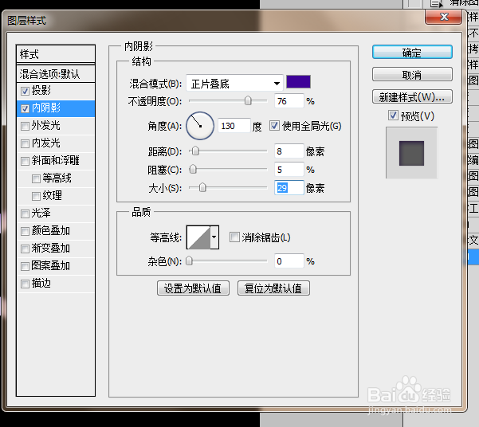
Task: Select the 外发光 row label
Action: click(46, 126)
